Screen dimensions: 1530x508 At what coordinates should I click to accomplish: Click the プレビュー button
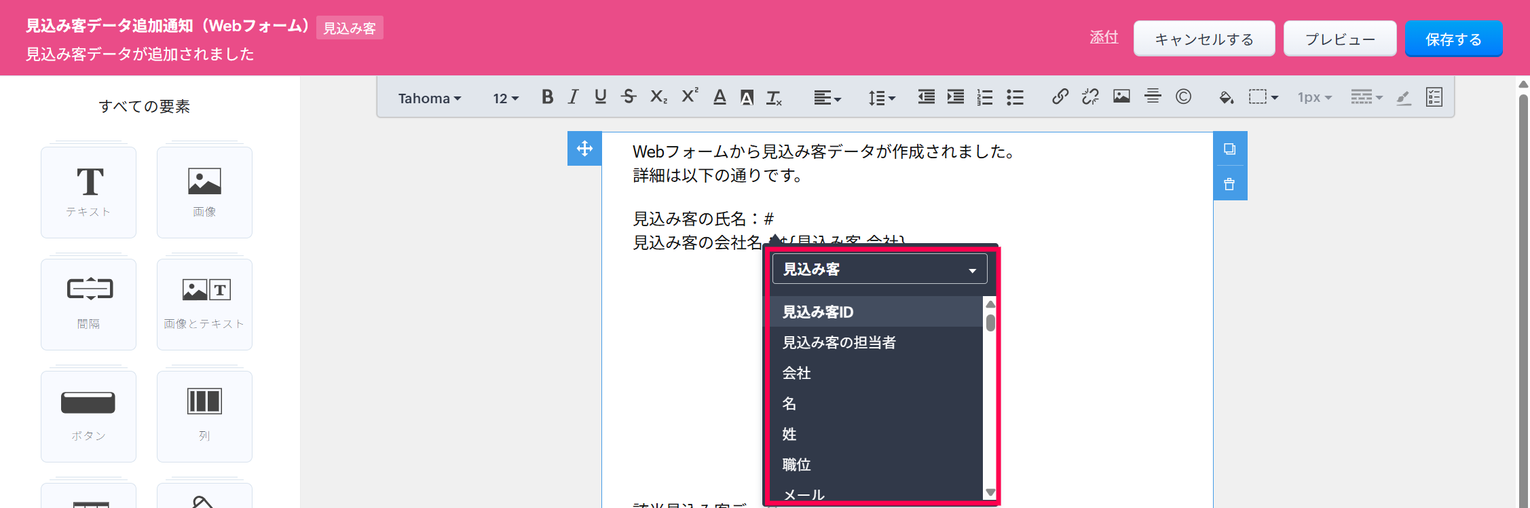(1339, 39)
